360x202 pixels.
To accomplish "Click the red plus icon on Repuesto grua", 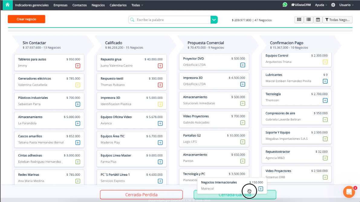I will tap(160, 66).
